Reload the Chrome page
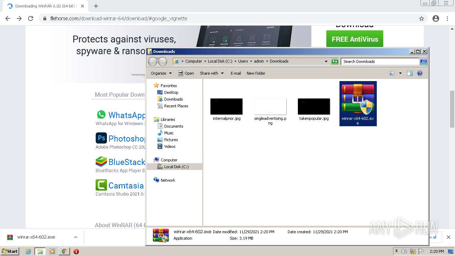 coord(31,18)
